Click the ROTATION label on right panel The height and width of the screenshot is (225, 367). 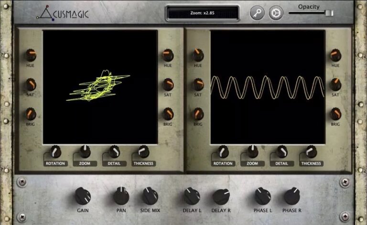[x=223, y=163]
